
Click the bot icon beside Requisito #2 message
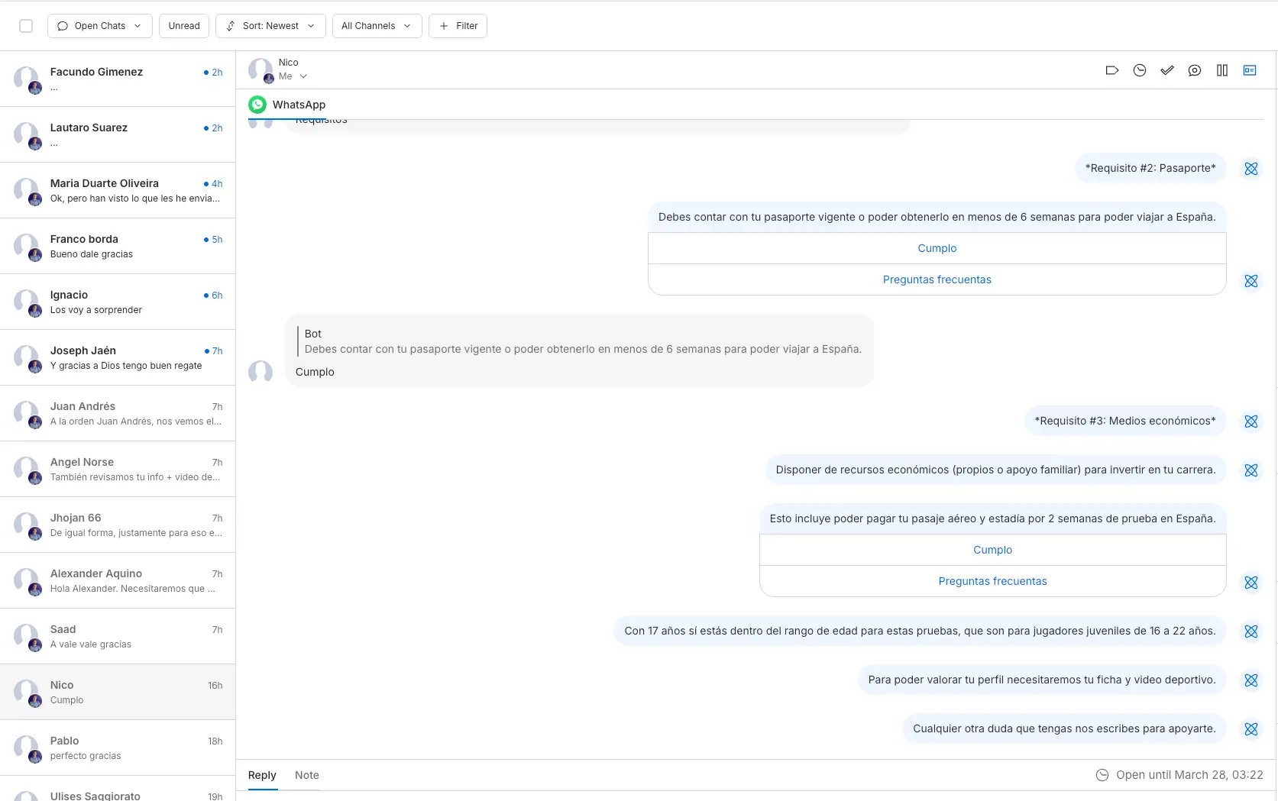pos(1251,168)
